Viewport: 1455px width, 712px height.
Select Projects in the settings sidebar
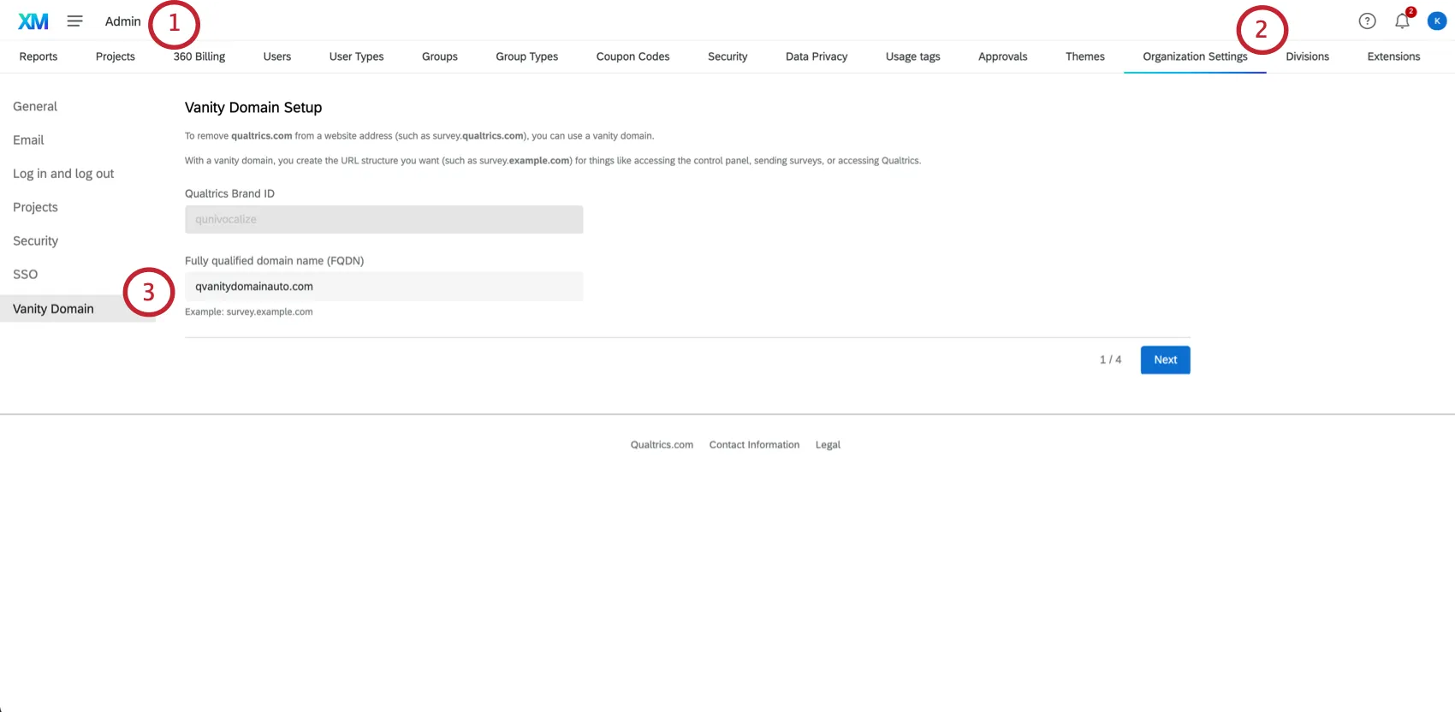click(x=35, y=207)
